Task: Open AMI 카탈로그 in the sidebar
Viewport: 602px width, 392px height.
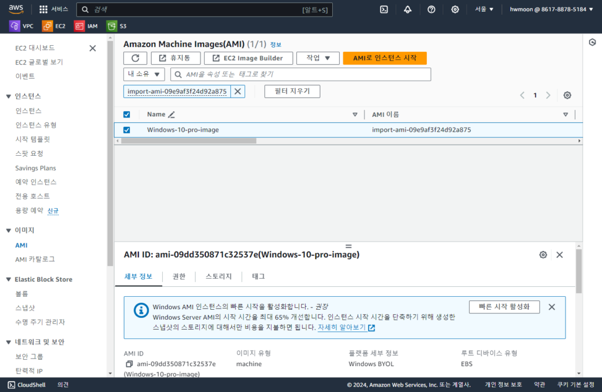Action: coord(35,259)
